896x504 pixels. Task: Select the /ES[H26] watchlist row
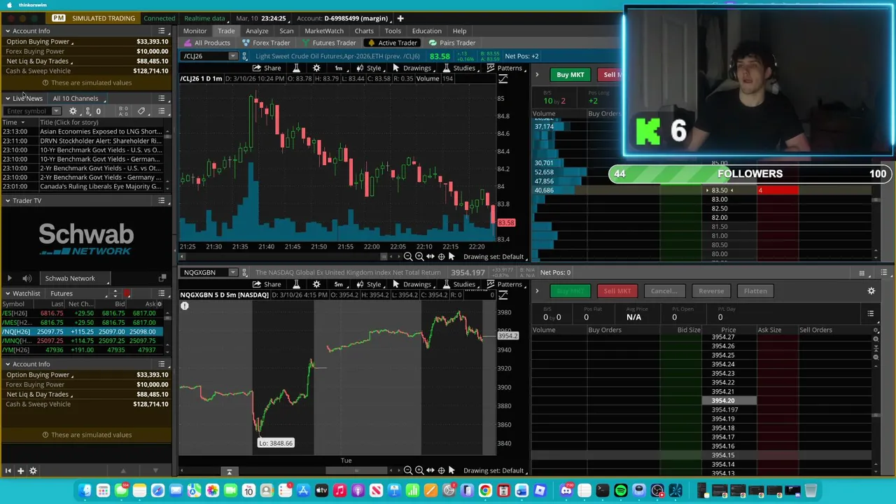[83, 314]
